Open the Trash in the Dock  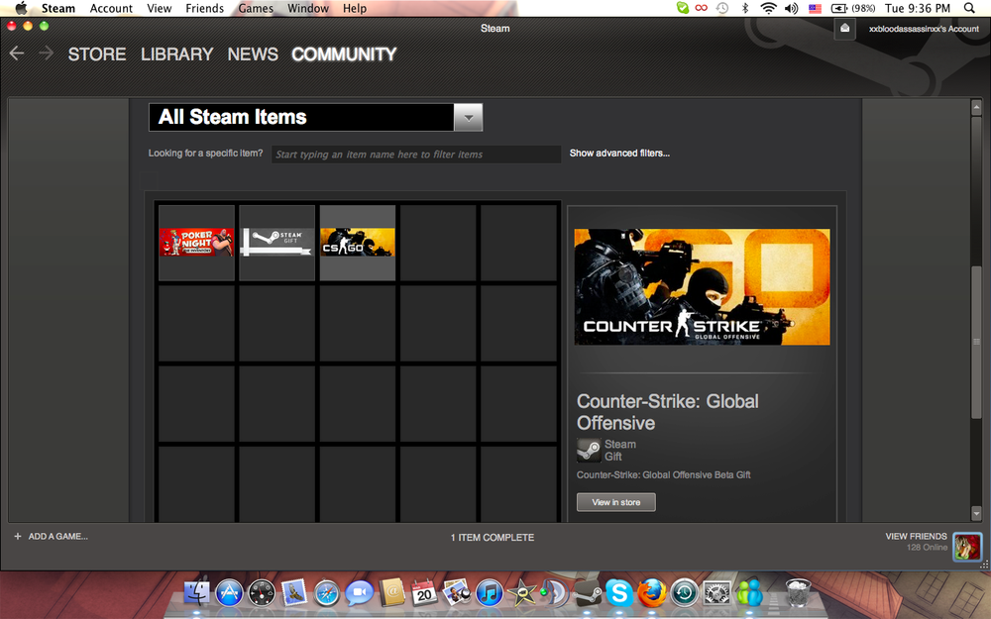pyautogui.click(x=798, y=592)
